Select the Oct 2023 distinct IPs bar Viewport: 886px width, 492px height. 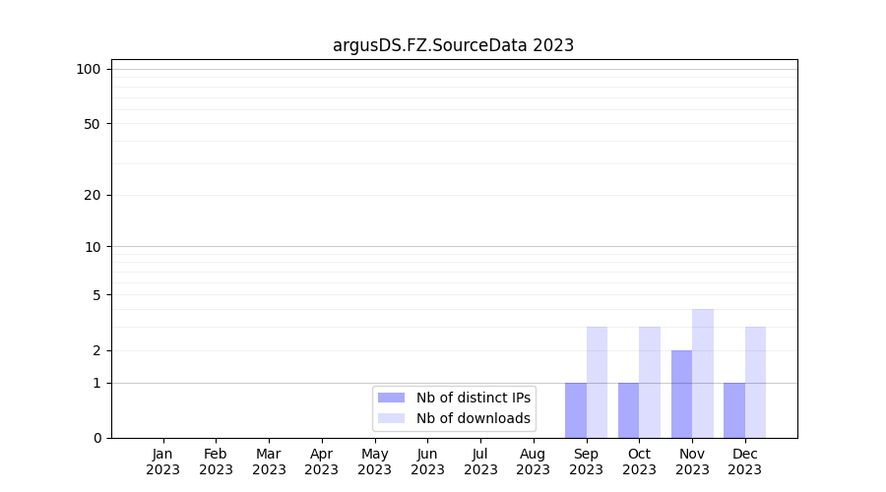click(628, 410)
